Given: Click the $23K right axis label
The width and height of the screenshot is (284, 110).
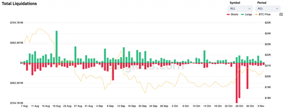Looking at the screenshot, I should [x=268, y=44].
